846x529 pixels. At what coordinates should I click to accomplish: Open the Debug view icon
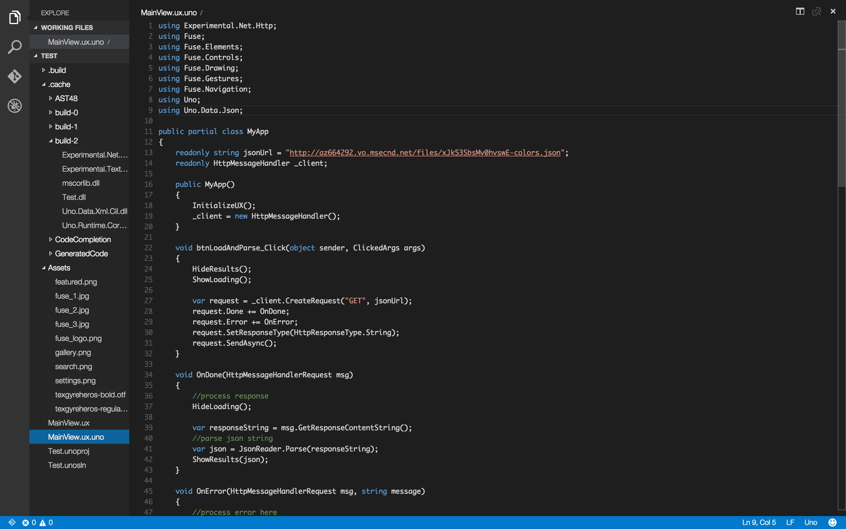[x=15, y=105]
